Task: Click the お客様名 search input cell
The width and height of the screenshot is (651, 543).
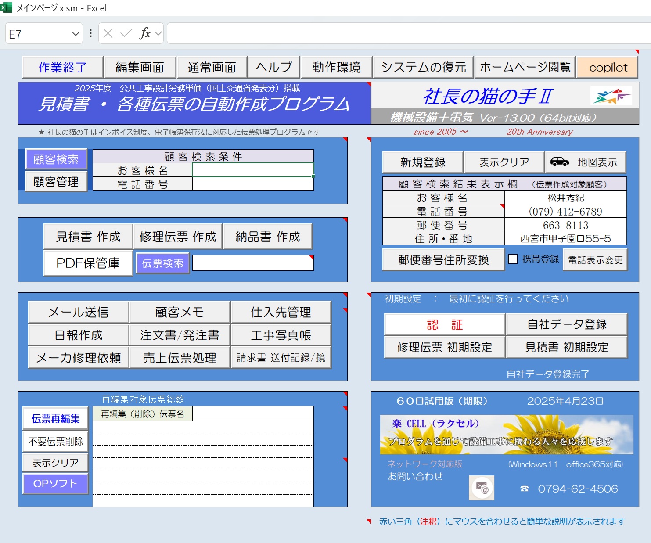Action: (x=253, y=170)
